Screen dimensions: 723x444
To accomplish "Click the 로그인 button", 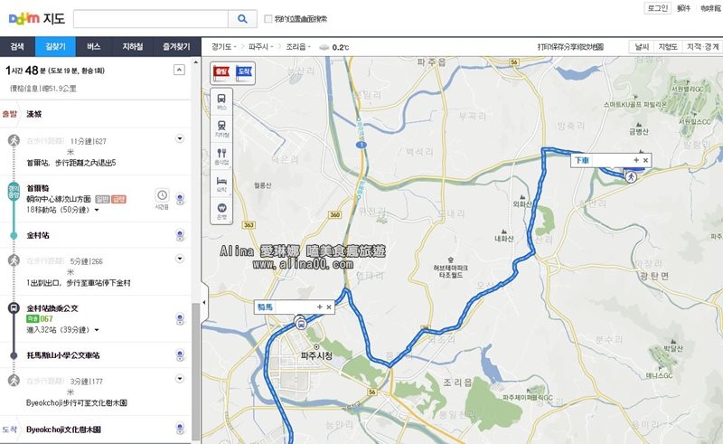I will point(658,8).
